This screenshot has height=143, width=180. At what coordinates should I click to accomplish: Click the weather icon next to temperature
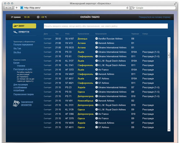(x=38, y=17)
